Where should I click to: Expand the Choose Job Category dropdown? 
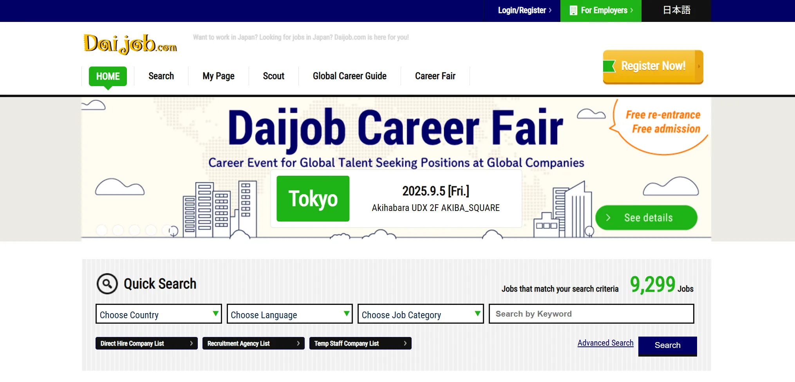pos(421,314)
